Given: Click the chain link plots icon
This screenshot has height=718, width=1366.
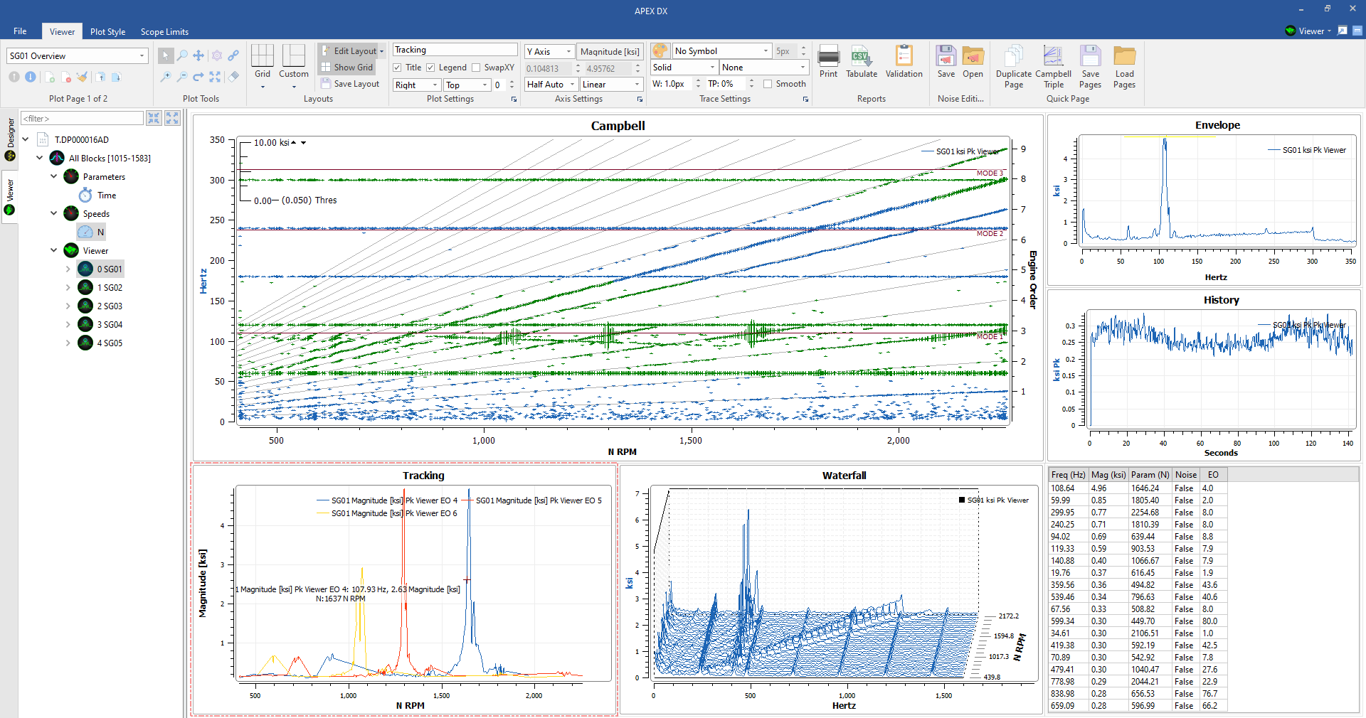Looking at the screenshot, I should coord(233,55).
